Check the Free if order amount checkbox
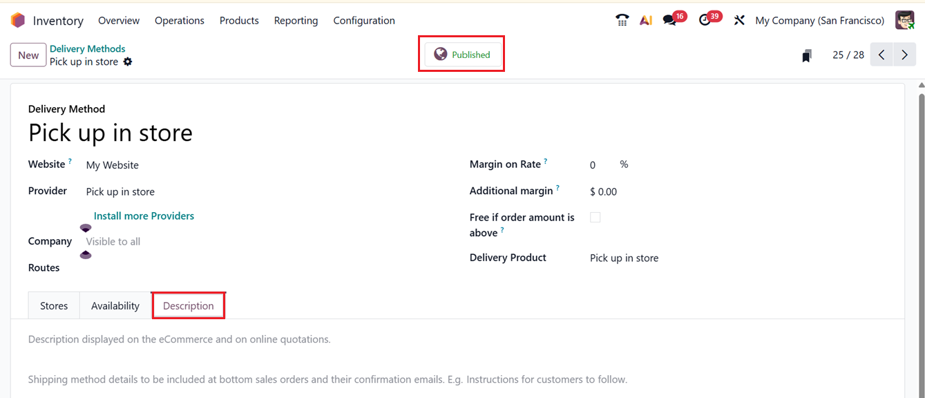 (x=595, y=218)
